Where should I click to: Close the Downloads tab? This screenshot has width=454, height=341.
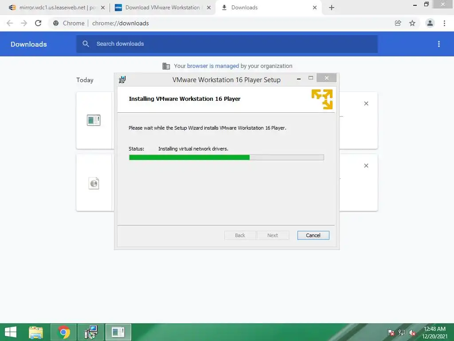315,8
